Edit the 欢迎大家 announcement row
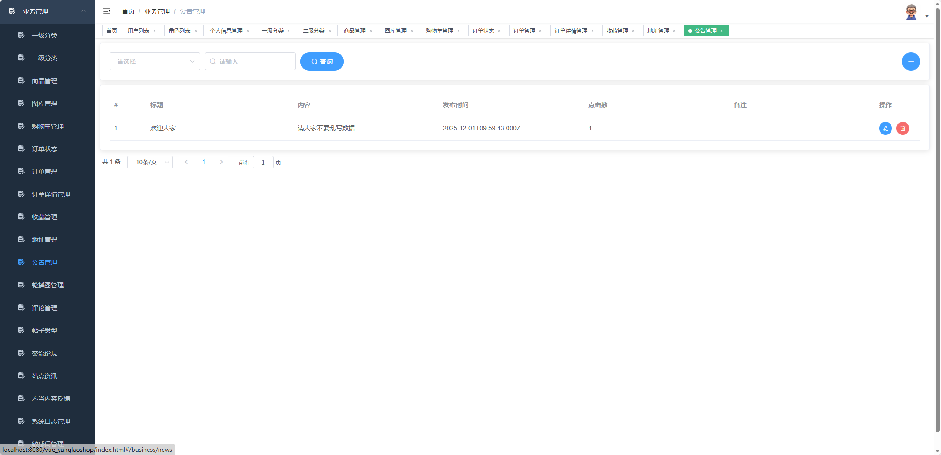This screenshot has width=941, height=455. point(885,129)
